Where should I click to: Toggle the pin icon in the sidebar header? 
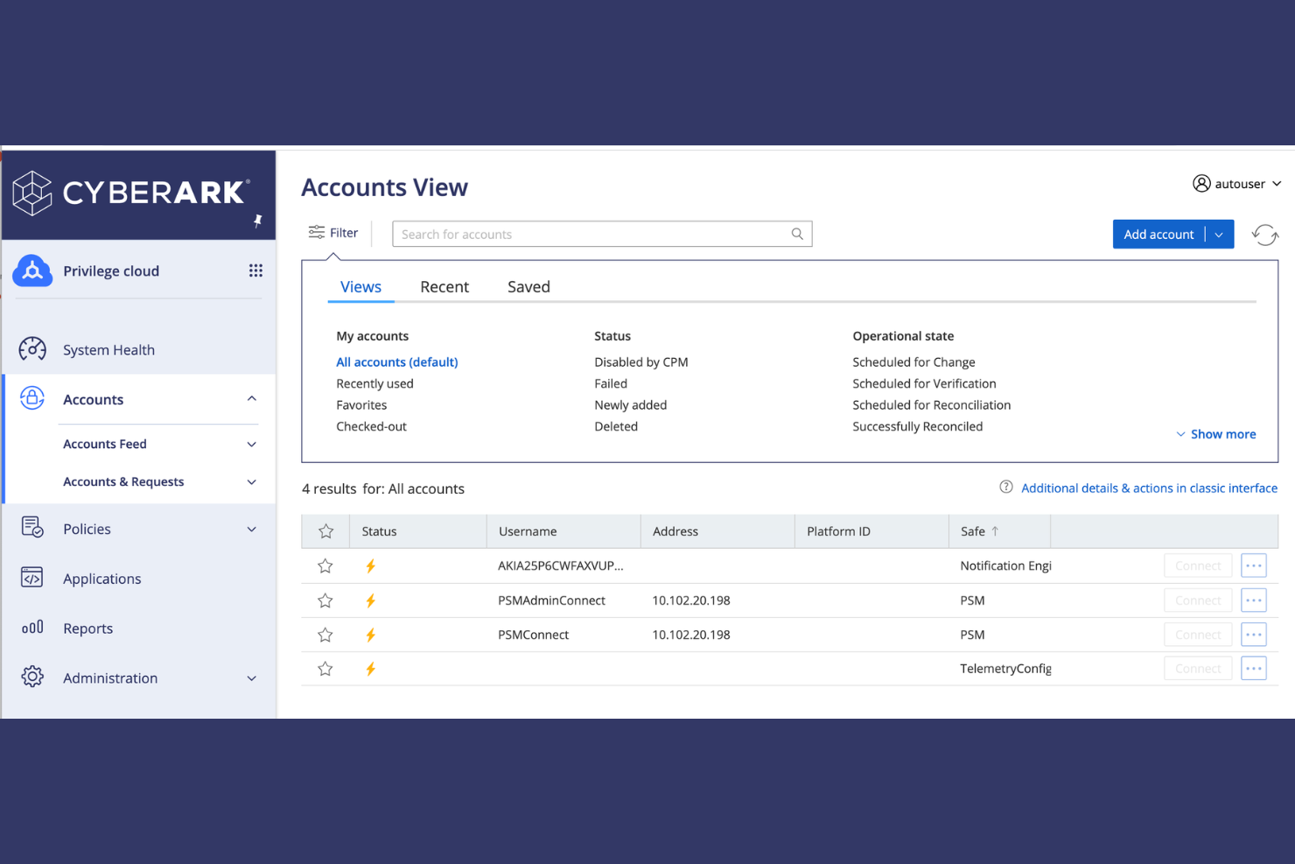[x=258, y=222]
